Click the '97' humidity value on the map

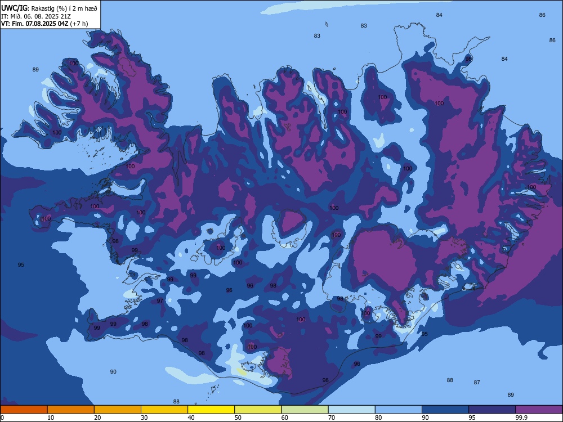(160, 300)
